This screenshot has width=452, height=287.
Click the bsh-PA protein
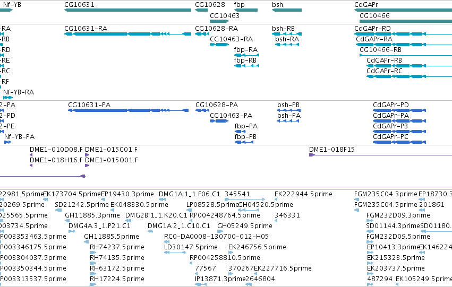point(288,121)
